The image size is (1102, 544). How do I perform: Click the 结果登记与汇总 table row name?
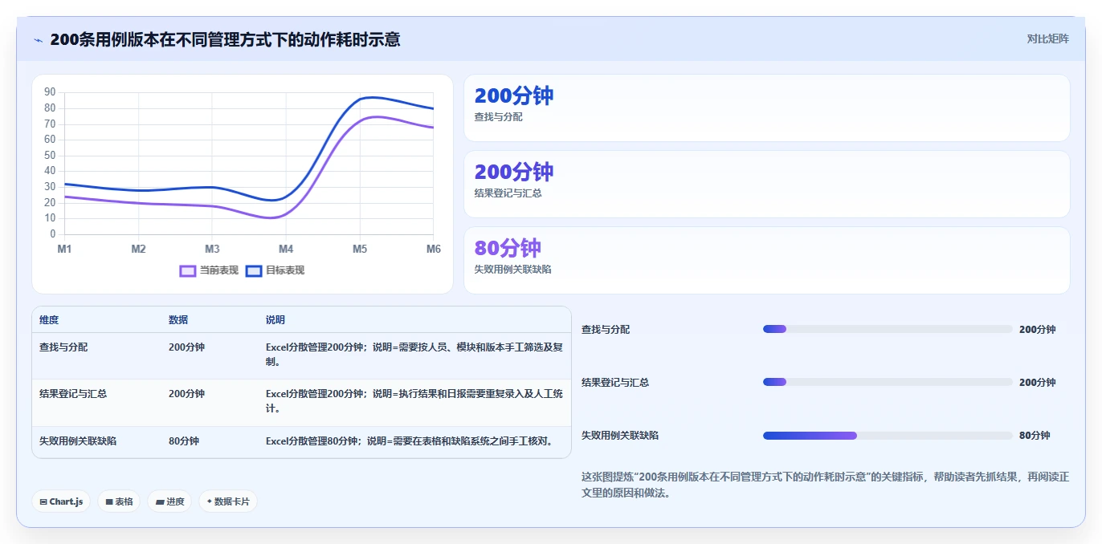pos(73,394)
